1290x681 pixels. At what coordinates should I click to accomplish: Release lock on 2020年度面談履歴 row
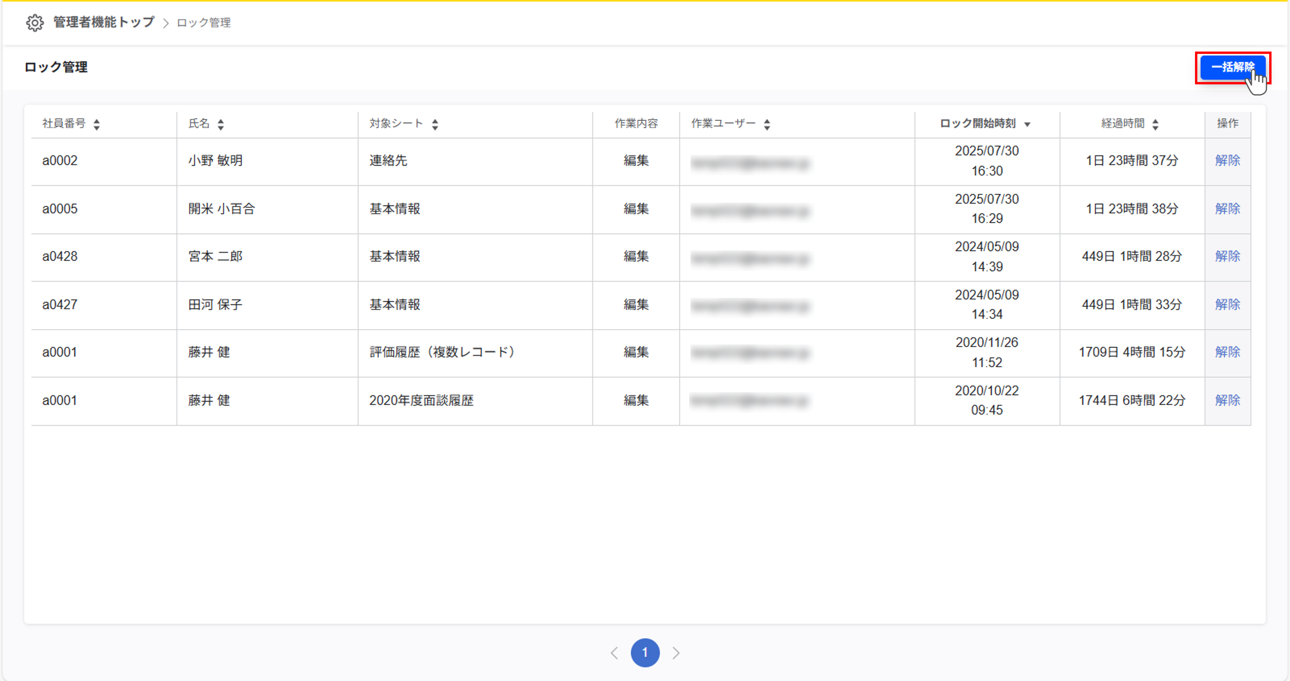[1227, 400]
